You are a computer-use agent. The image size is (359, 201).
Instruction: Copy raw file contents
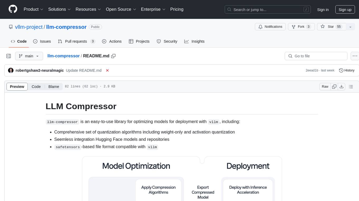tap(334, 87)
